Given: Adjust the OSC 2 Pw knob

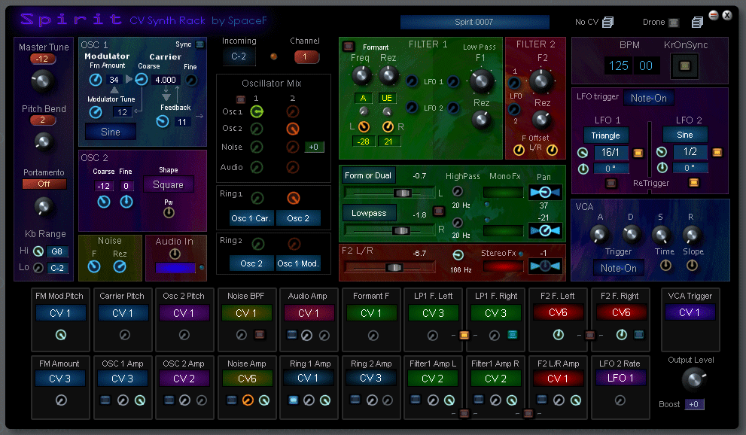Looking at the screenshot, I should pyautogui.click(x=169, y=212).
